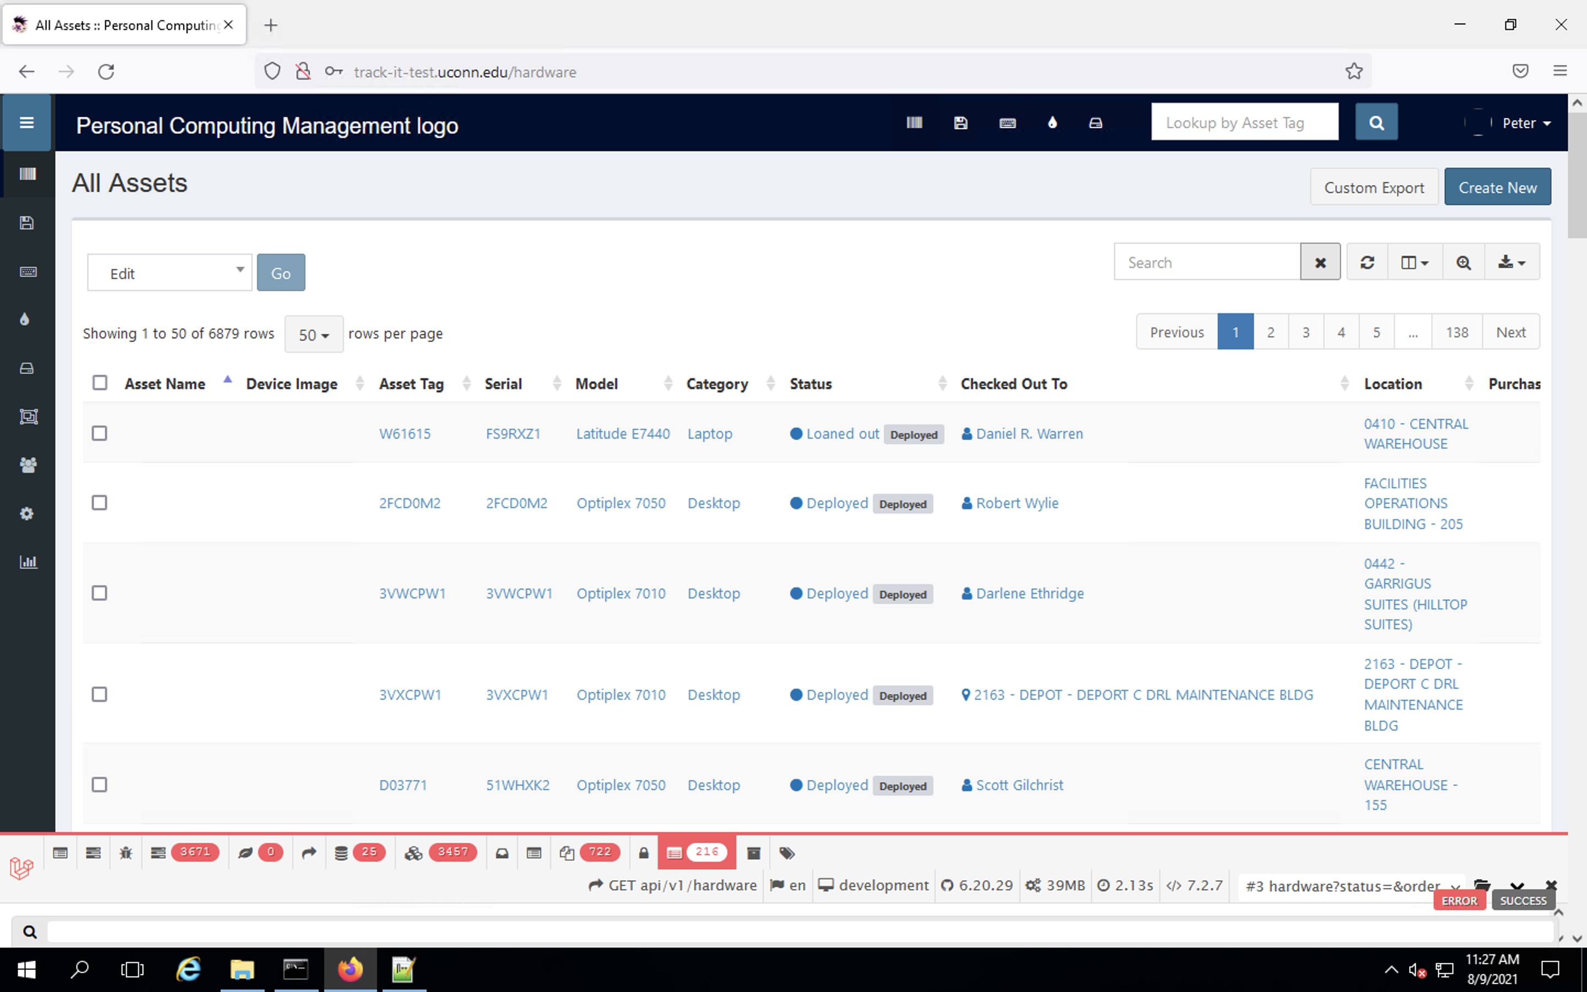
Task: Open the export download dropdown
Action: pyautogui.click(x=1512, y=262)
